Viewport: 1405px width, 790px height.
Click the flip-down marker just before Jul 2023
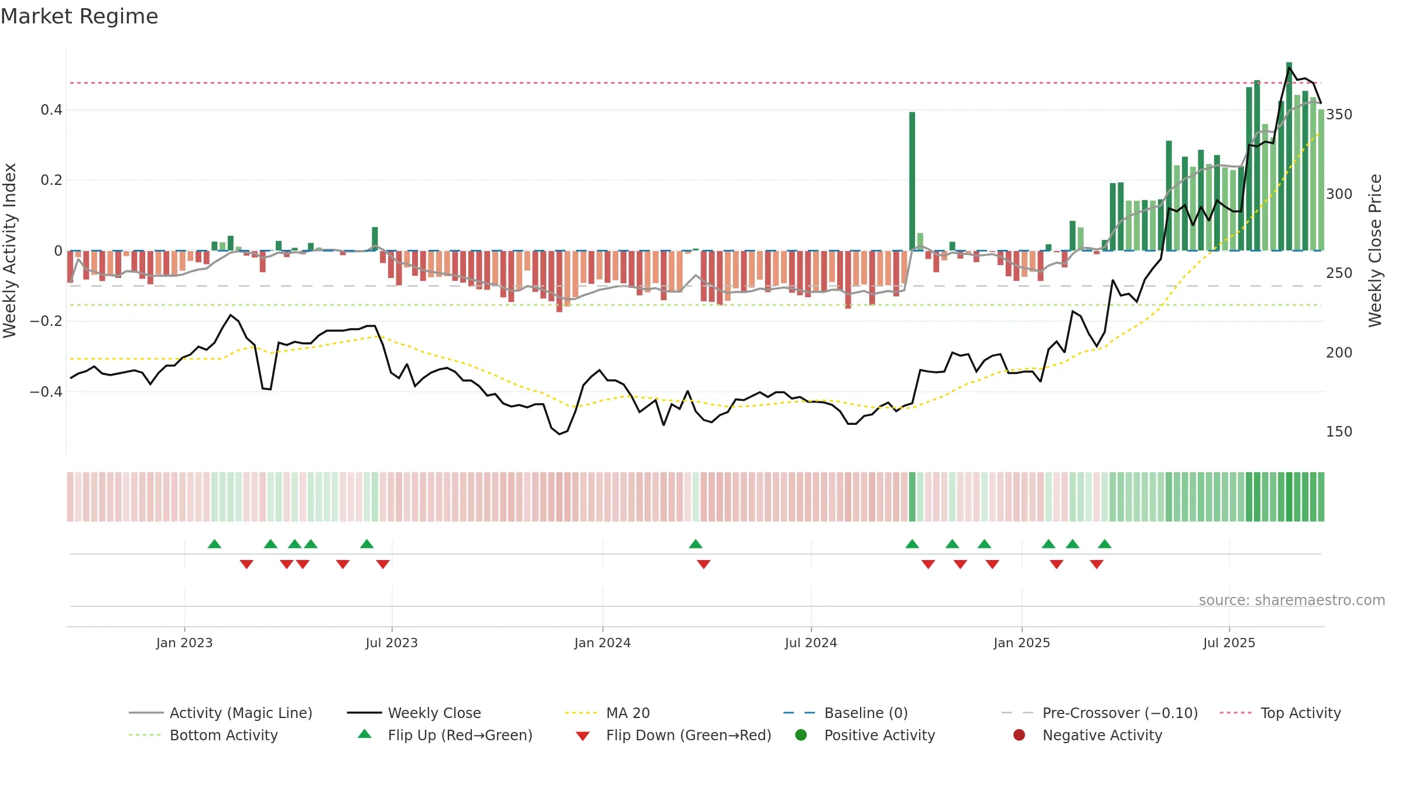(383, 564)
